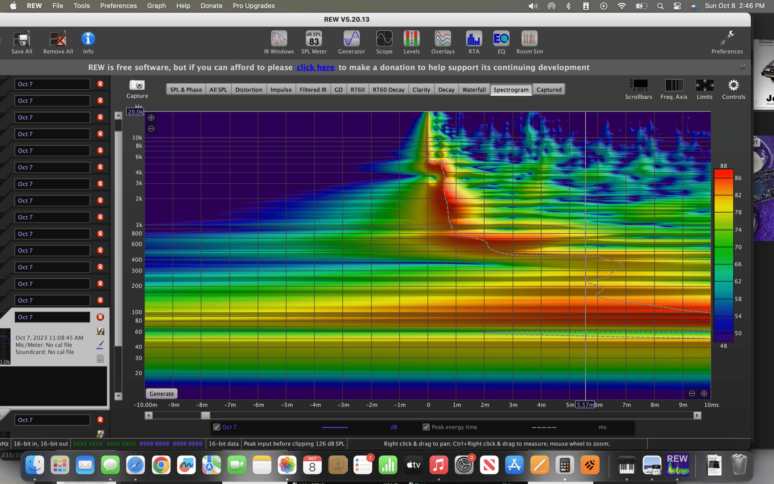Select the Captured tab
The width and height of the screenshot is (774, 484).
[549, 90]
